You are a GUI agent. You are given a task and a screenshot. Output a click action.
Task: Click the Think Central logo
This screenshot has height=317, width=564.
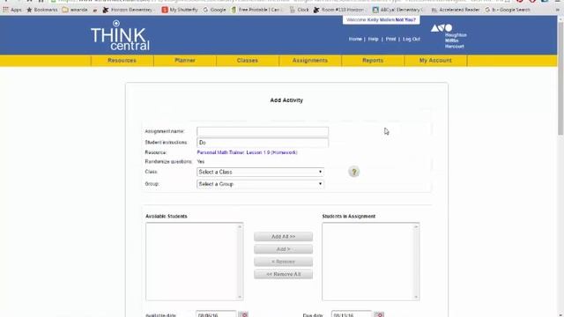click(120, 35)
